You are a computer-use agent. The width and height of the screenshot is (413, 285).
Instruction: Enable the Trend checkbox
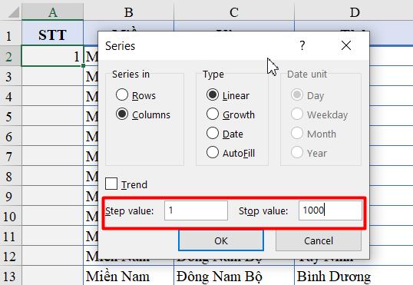pyautogui.click(x=111, y=184)
